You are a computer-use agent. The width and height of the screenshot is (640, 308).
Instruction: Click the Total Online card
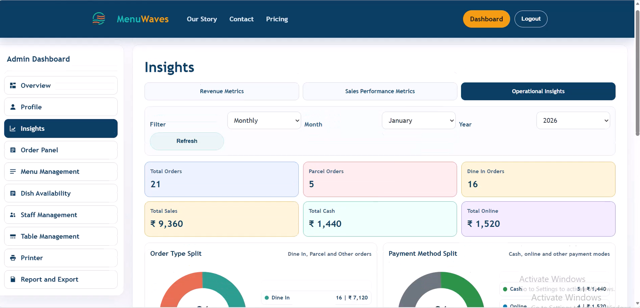click(538, 219)
